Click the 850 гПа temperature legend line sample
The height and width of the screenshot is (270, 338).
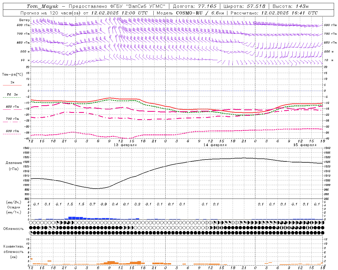click(12, 110)
